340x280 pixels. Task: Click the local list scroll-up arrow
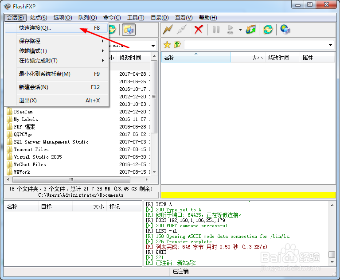(x=154, y=56)
